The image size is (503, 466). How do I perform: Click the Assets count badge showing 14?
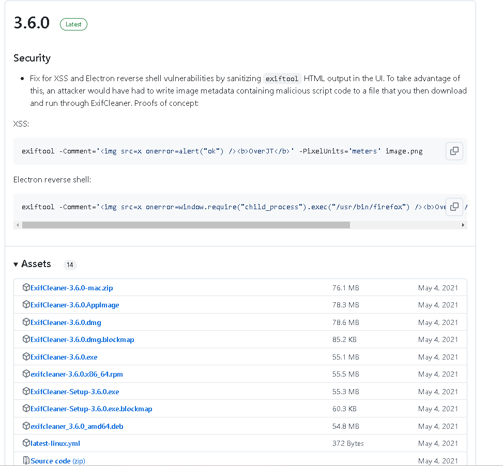pyautogui.click(x=70, y=265)
